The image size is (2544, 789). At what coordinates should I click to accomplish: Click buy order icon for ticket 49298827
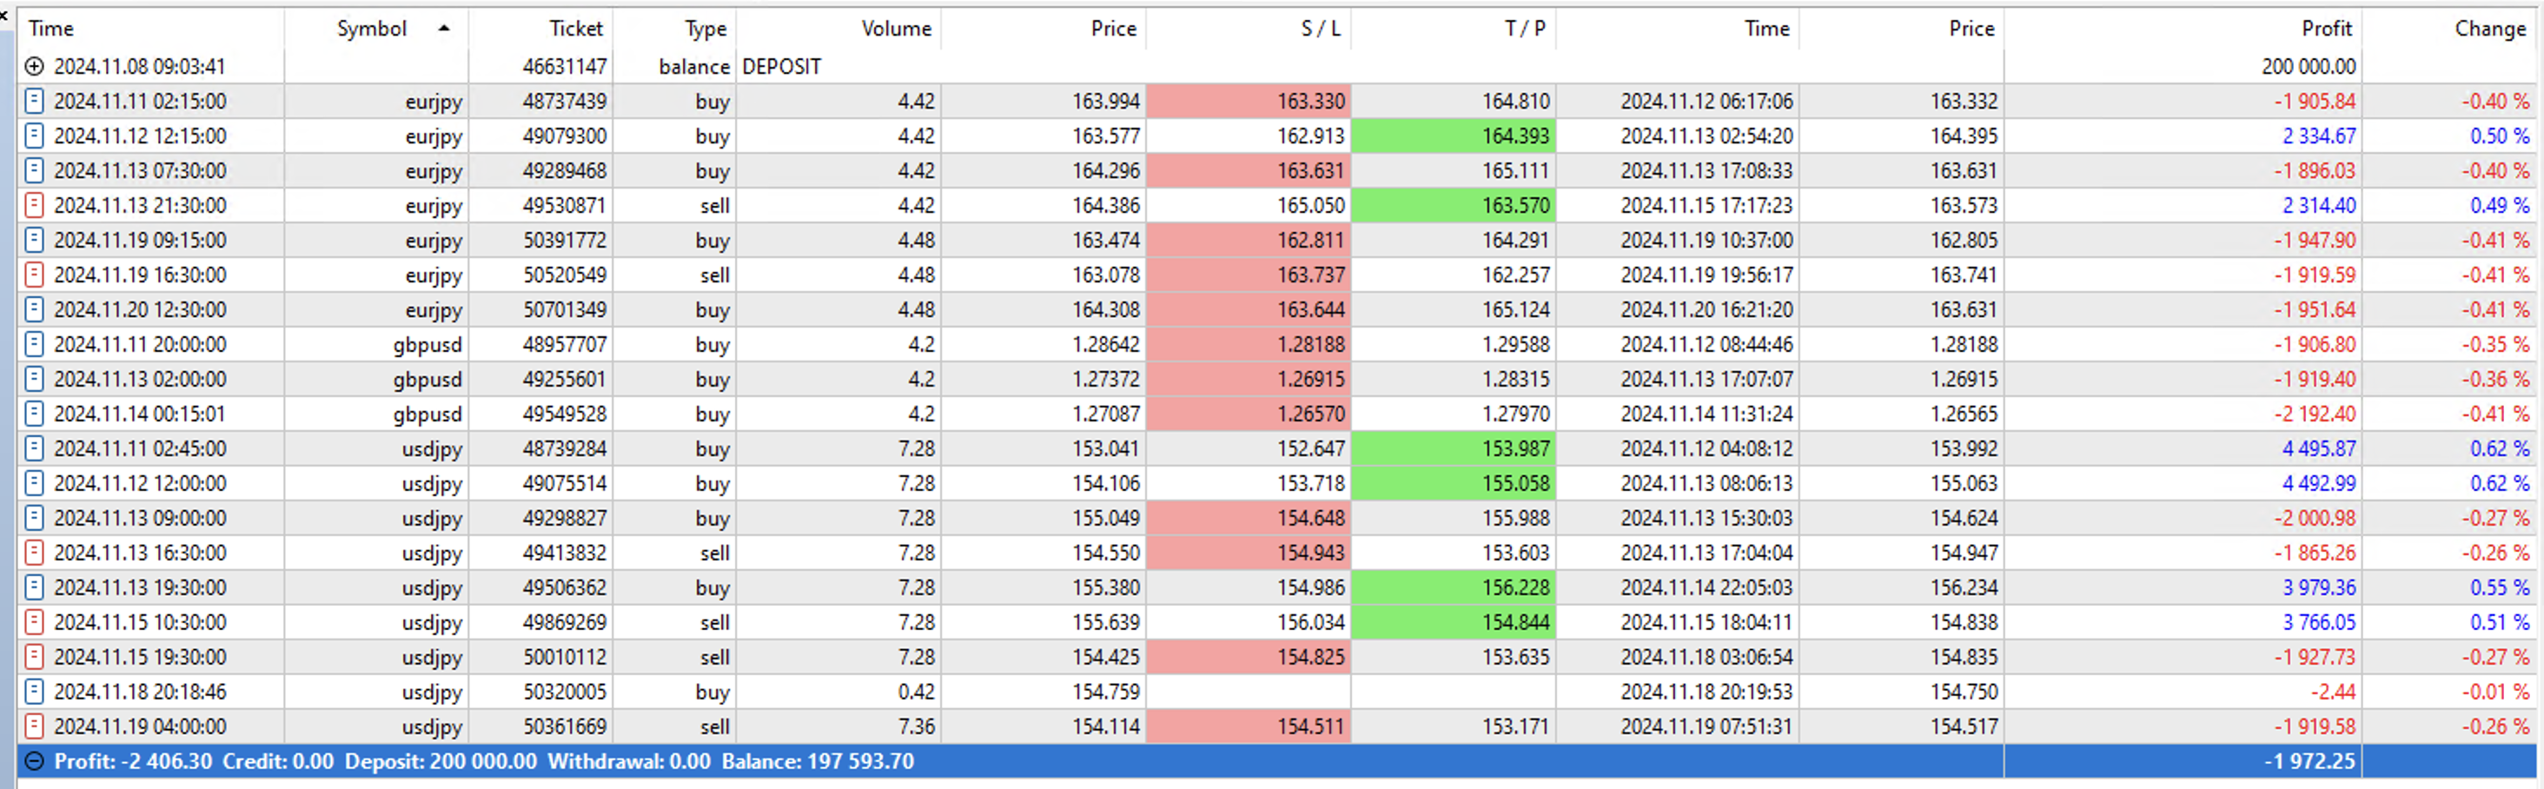point(35,517)
